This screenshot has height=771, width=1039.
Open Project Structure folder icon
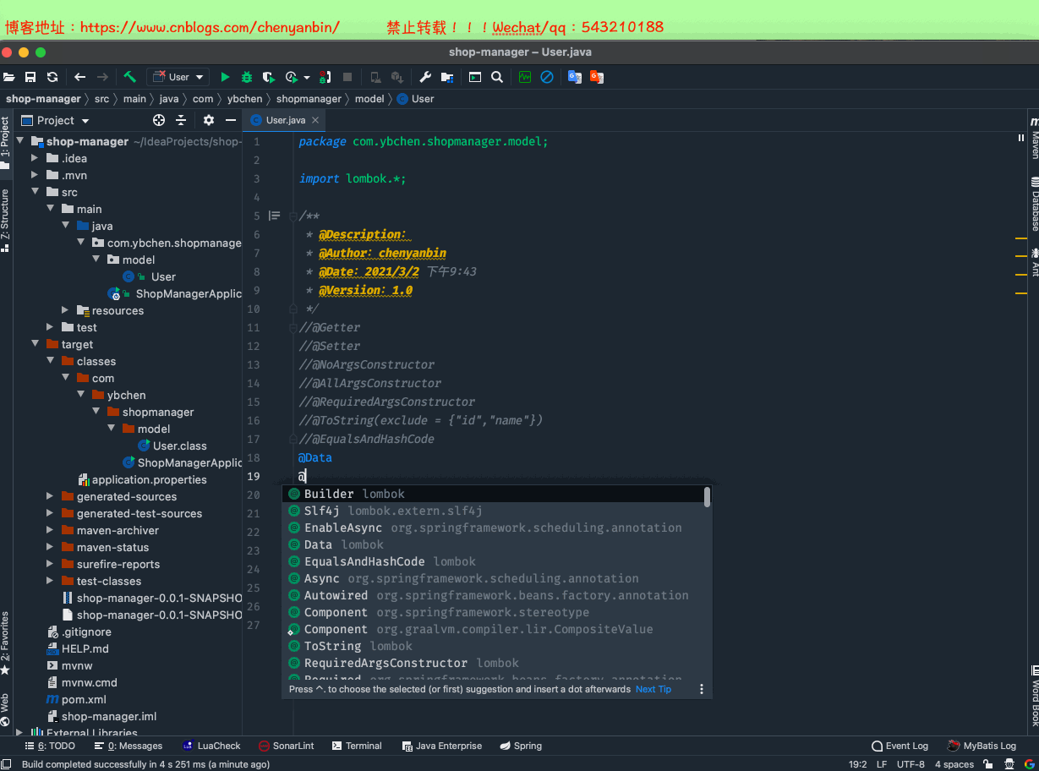[447, 77]
